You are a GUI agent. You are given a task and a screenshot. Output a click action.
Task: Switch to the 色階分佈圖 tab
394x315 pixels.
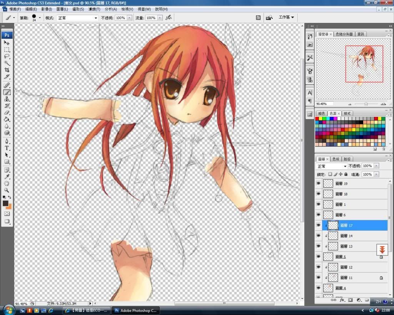(x=344, y=34)
